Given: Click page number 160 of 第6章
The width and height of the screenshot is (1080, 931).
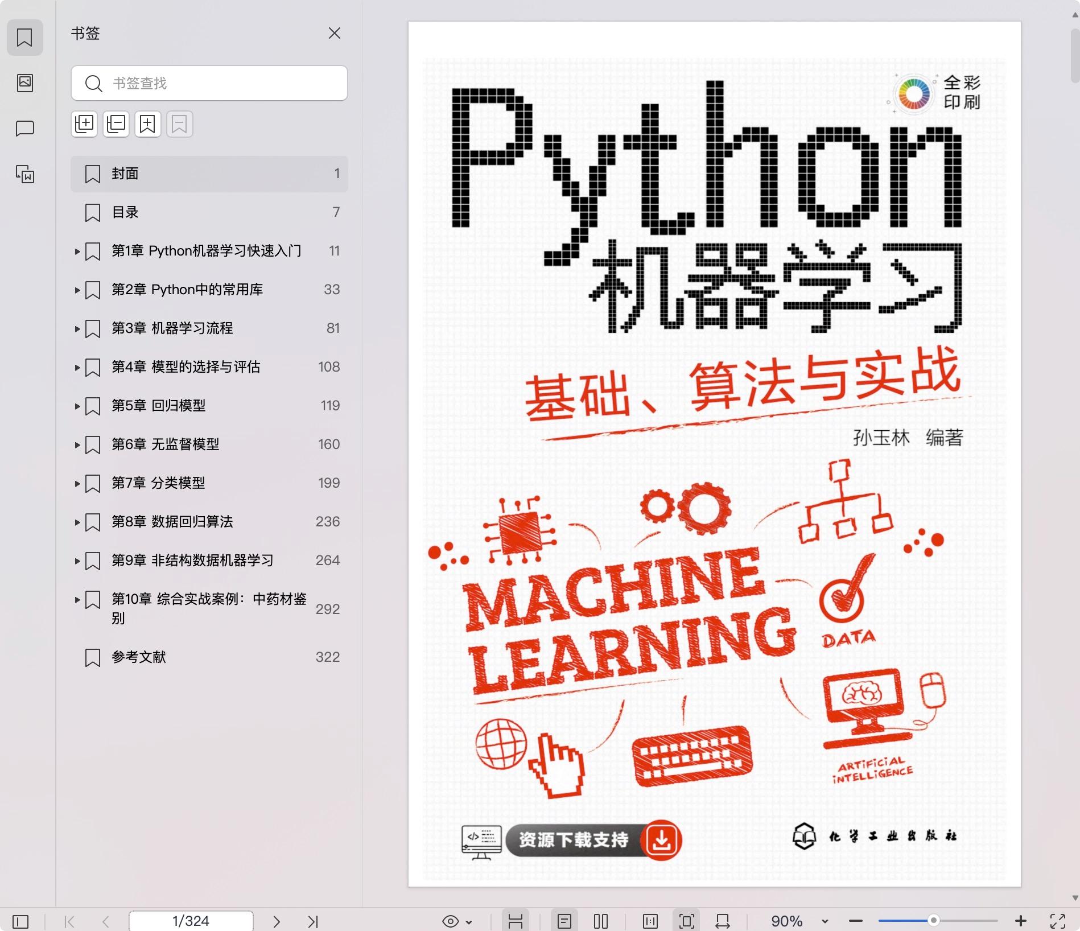Looking at the screenshot, I should 329,444.
